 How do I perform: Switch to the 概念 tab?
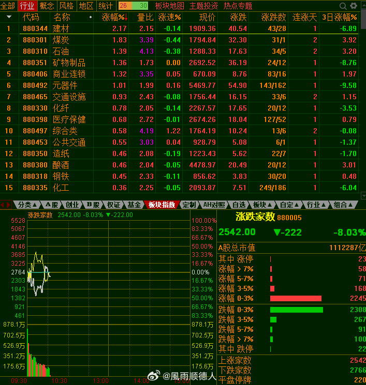pyautogui.click(x=47, y=6)
